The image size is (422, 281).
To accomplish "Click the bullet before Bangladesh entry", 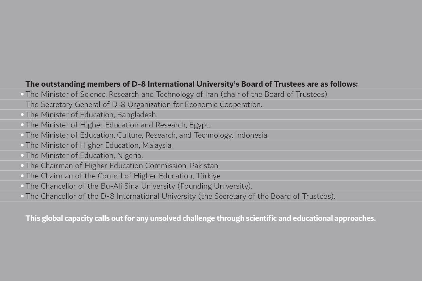I will pyautogui.click(x=22, y=115).
